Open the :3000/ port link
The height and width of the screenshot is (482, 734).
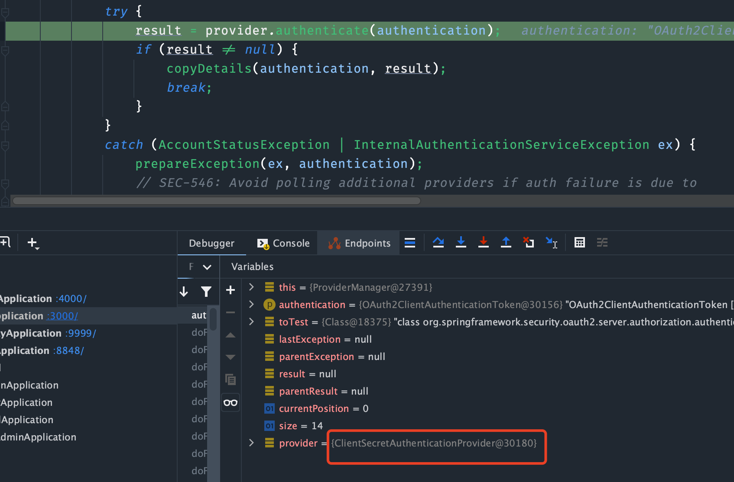62,316
